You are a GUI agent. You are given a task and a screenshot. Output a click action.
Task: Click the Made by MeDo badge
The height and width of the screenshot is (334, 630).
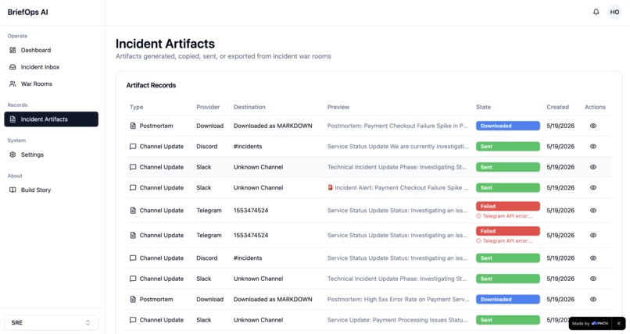click(590, 323)
